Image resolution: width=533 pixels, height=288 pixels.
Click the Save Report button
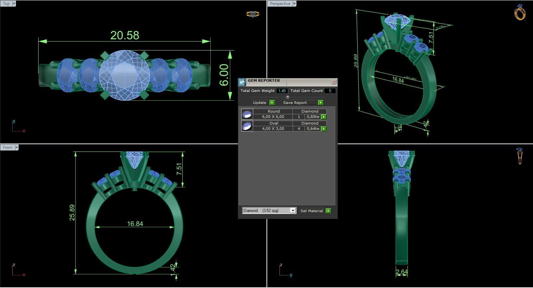tap(300, 103)
